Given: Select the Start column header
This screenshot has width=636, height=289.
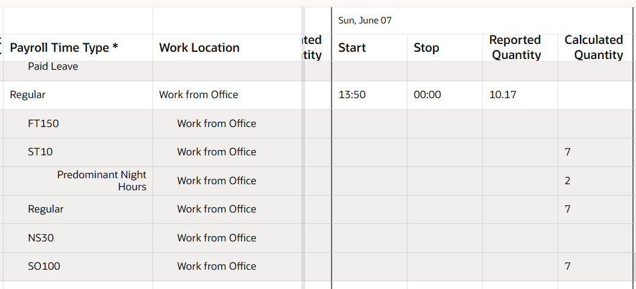Looking at the screenshot, I should 352,48.
